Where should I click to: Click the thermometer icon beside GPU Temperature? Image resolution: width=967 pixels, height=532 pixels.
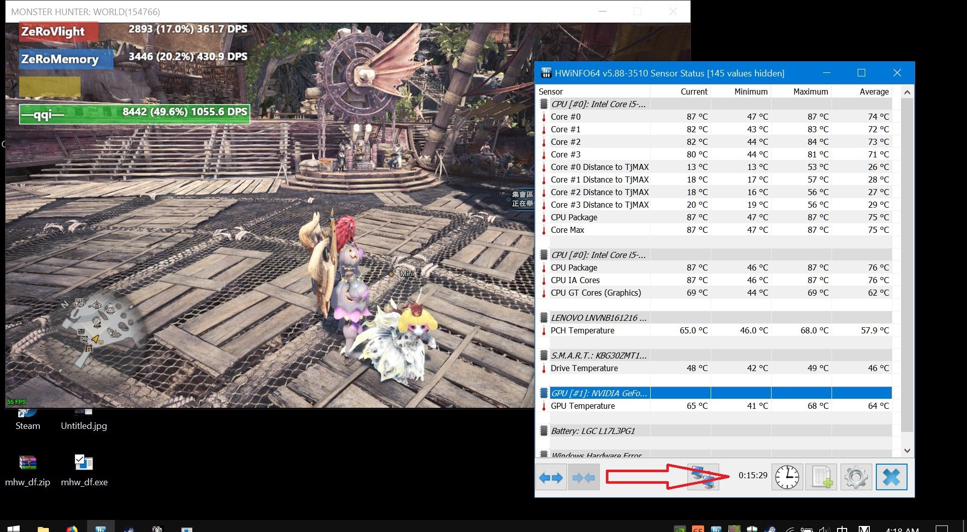[x=544, y=406]
